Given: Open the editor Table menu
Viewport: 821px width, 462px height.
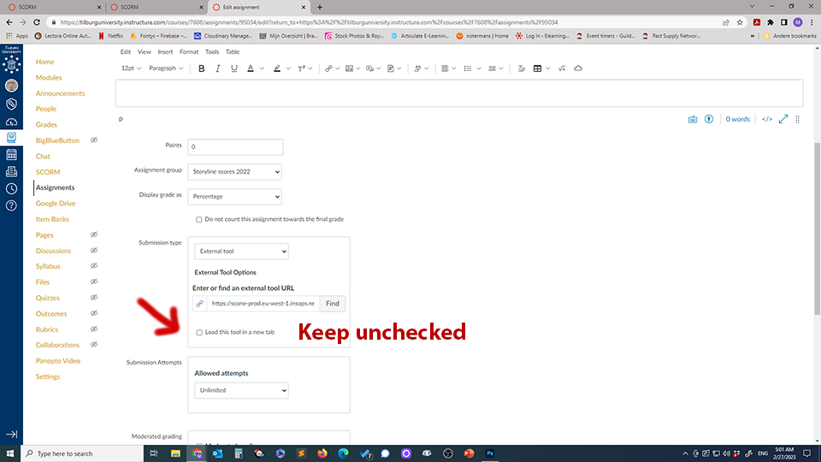Looking at the screenshot, I should pyautogui.click(x=233, y=52).
